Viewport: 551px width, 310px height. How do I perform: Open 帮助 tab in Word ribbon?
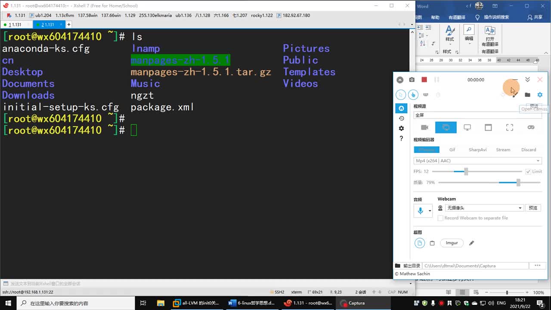point(435,17)
